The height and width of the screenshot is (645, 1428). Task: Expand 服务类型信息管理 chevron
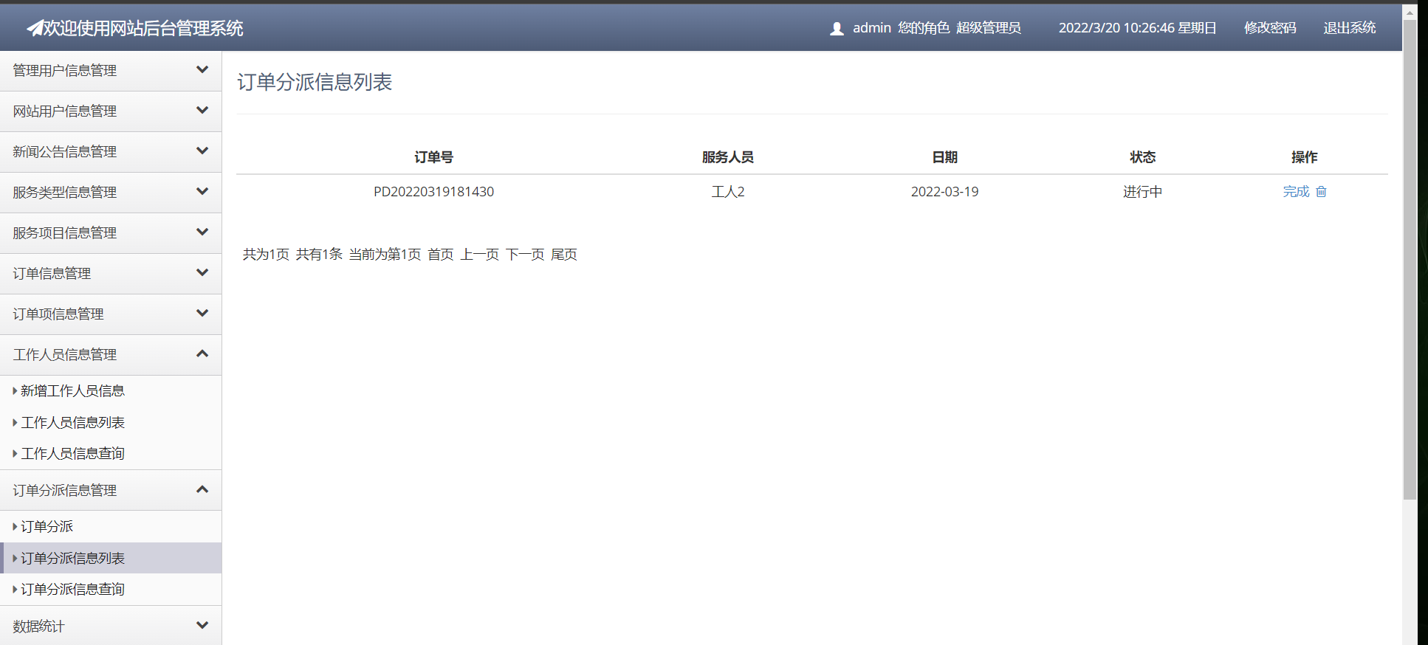(x=202, y=192)
